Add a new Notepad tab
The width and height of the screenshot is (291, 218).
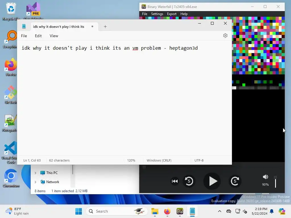(x=105, y=26)
